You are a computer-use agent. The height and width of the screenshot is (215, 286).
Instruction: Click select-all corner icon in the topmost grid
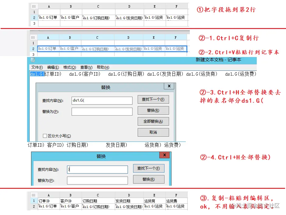[34, 6]
